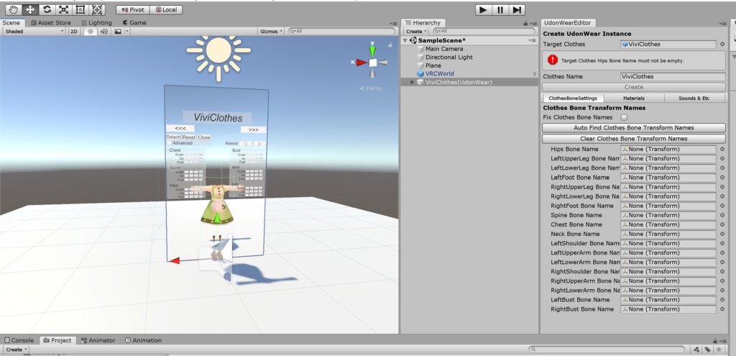Select VRCWorld prefab in Hierarchy
The width and height of the screenshot is (736, 356).
tap(439, 74)
